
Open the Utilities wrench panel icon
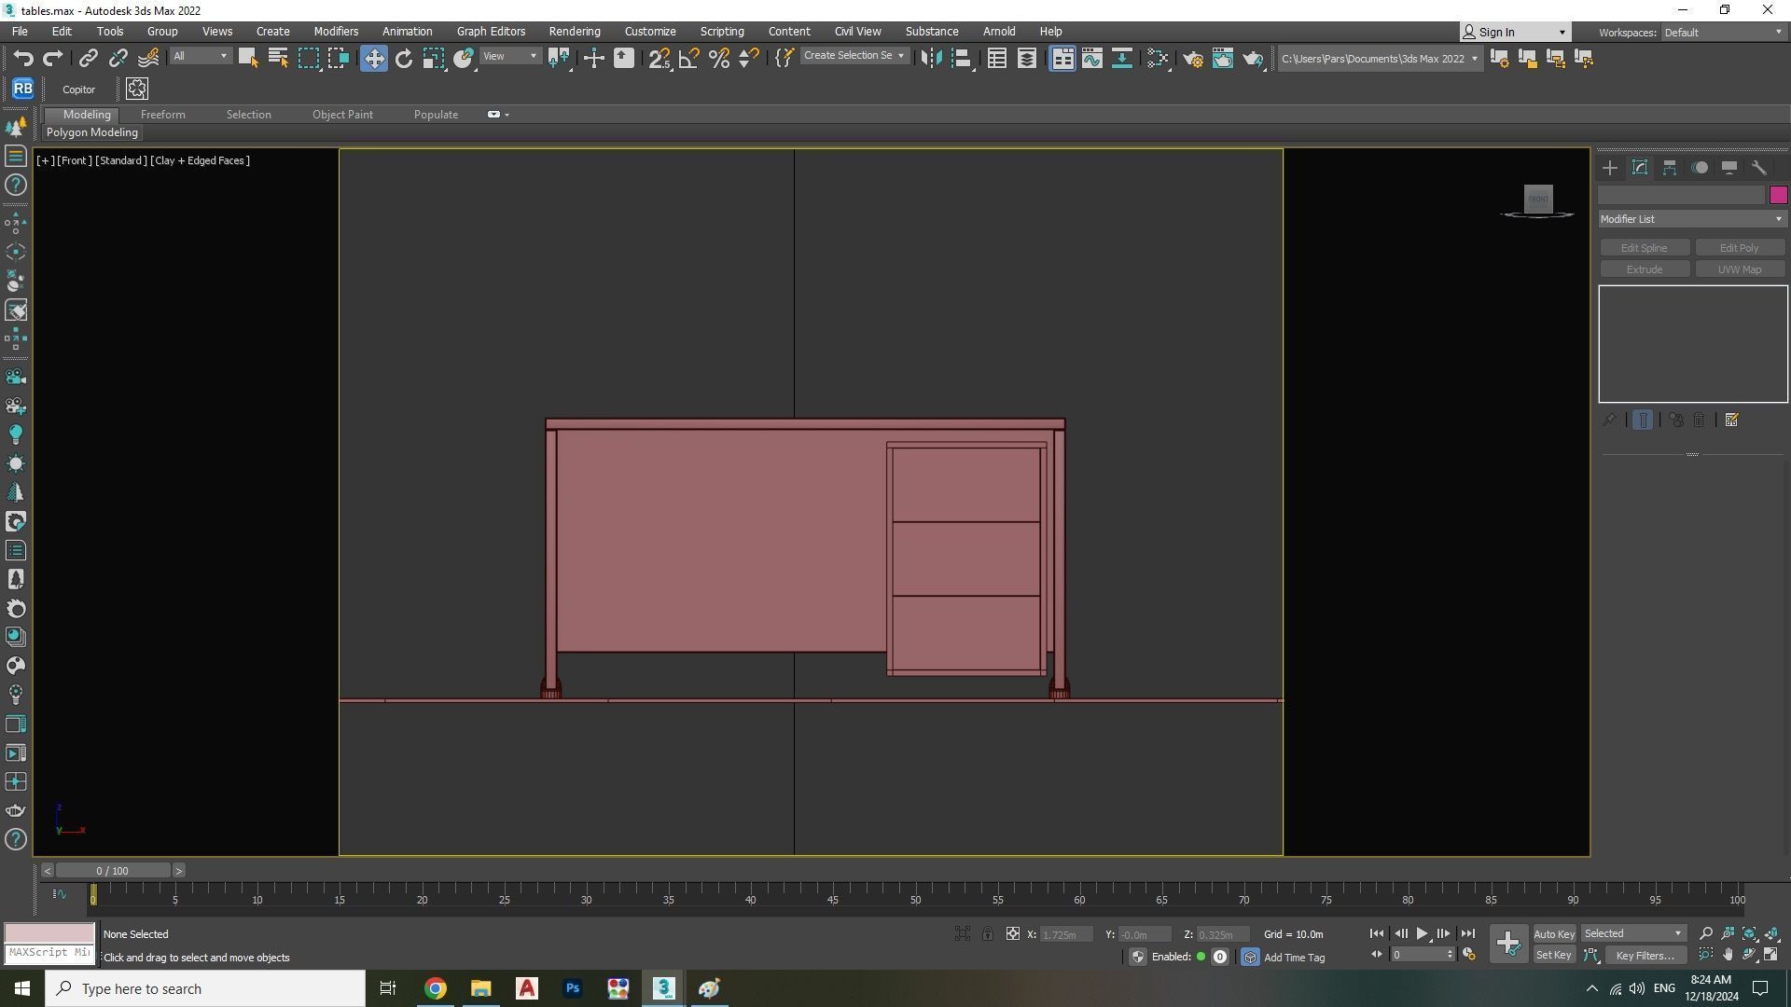1759,168
